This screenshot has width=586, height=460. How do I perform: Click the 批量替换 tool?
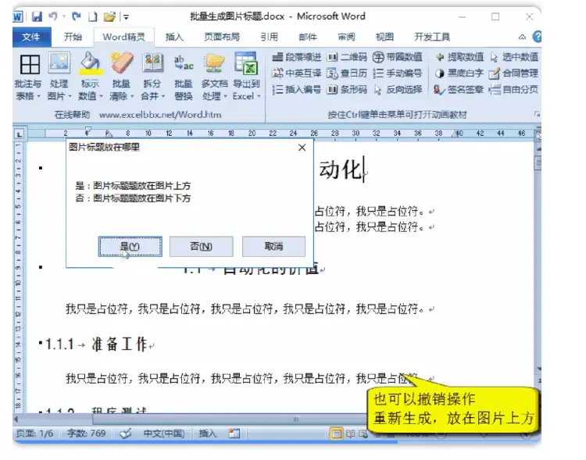[184, 77]
